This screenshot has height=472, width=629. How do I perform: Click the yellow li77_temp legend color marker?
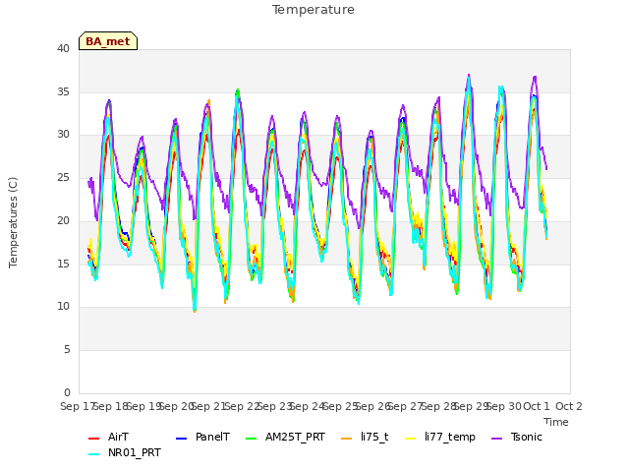pos(411,439)
